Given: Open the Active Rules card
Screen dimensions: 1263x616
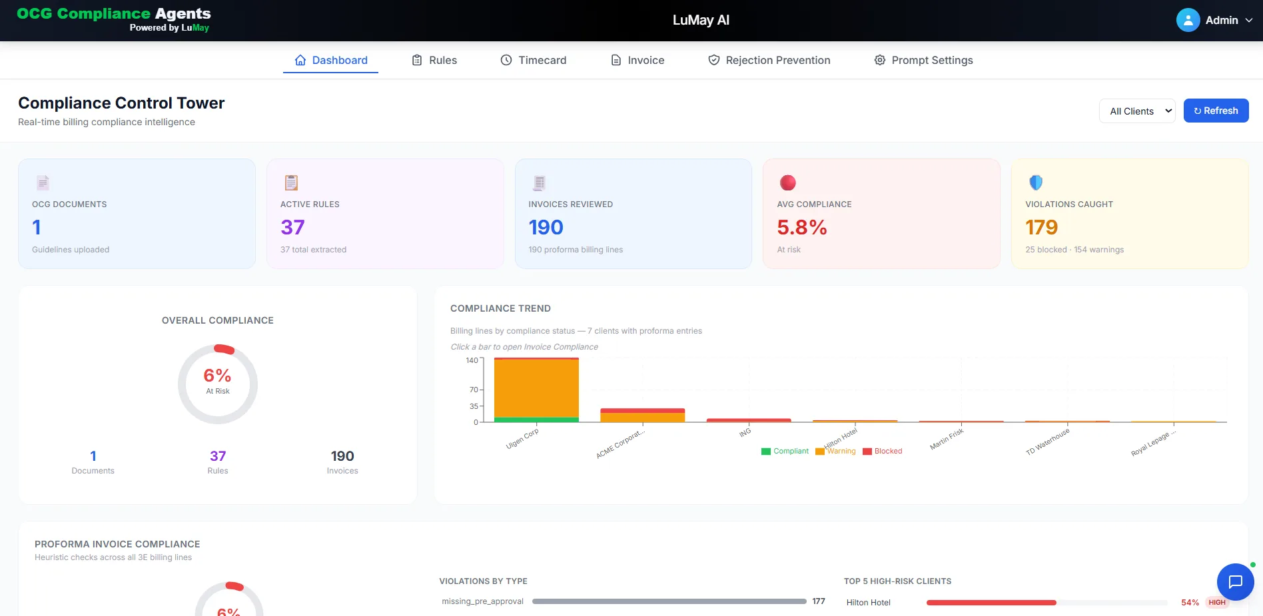Looking at the screenshot, I should pyautogui.click(x=385, y=214).
